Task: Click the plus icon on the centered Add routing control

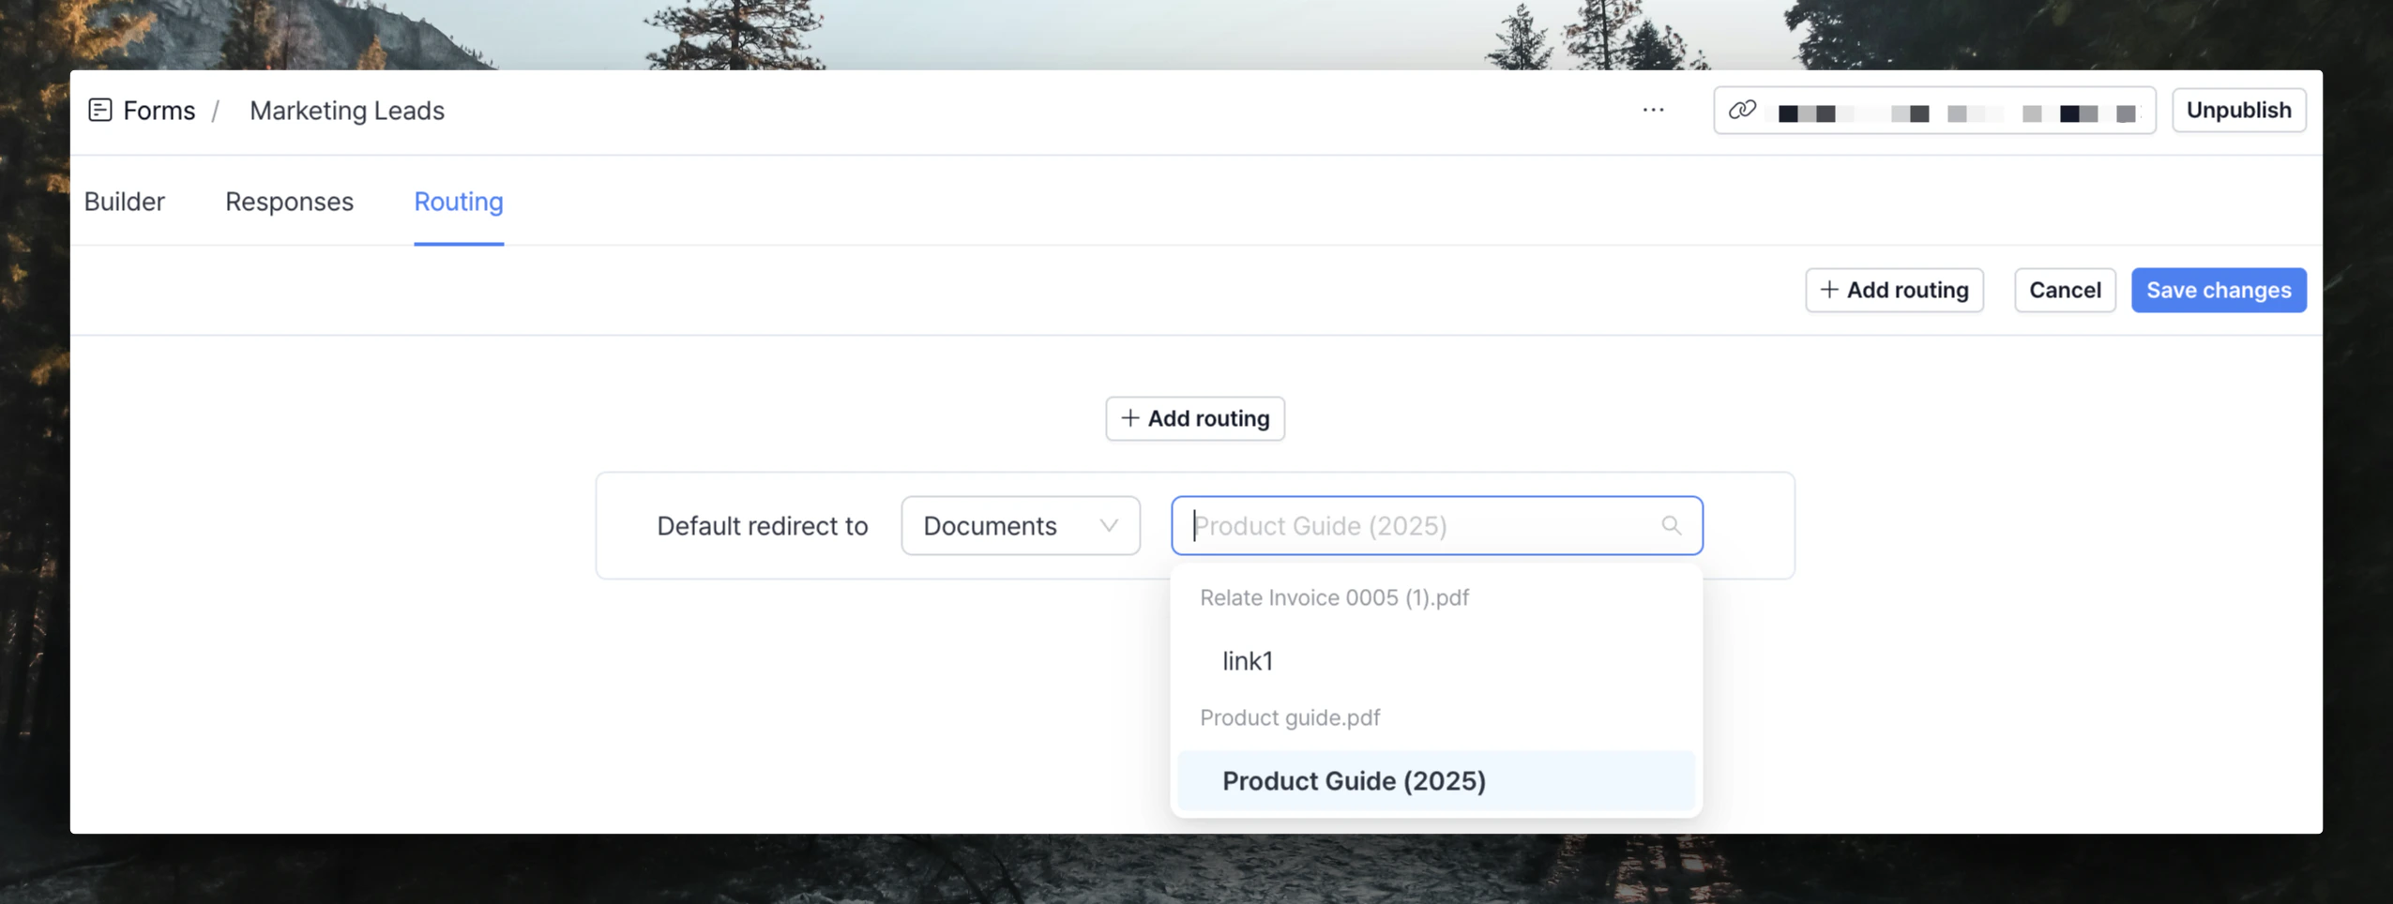Action: (1129, 418)
